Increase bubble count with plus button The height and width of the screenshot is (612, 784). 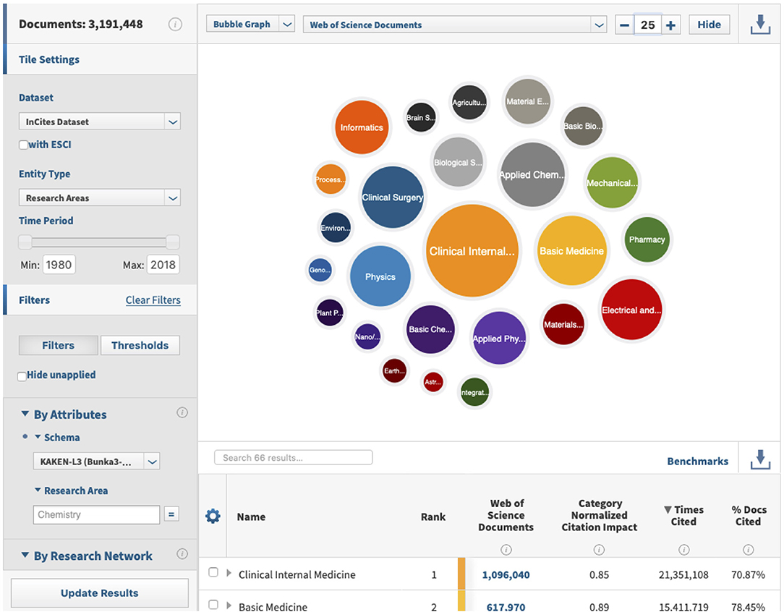coord(671,25)
